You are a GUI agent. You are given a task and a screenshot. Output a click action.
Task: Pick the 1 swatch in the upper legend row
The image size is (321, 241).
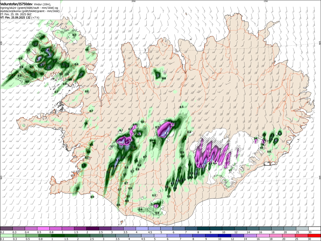coord(68,229)
